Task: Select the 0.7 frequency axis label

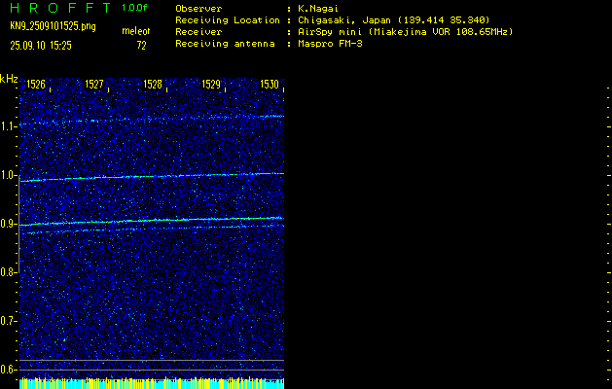Action: point(7,321)
